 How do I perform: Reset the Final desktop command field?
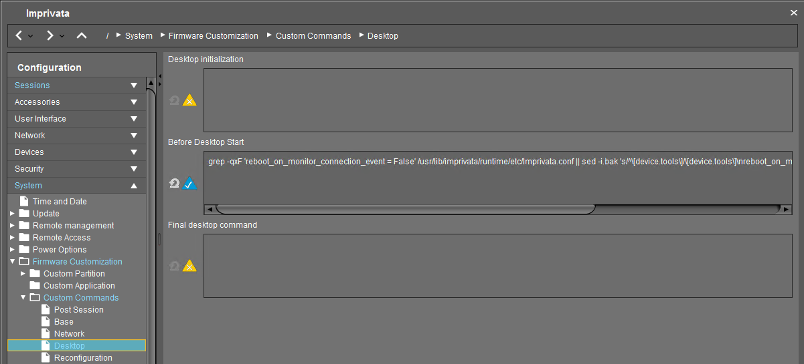coord(174,266)
